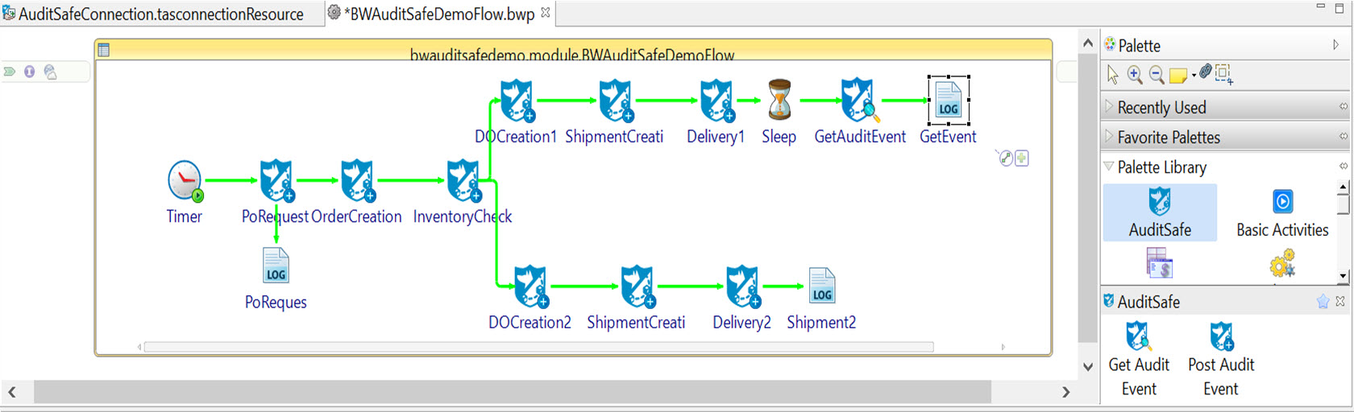This screenshot has height=412, width=1354.
Task: Click the palette zoom in tool
Action: [x=1135, y=75]
